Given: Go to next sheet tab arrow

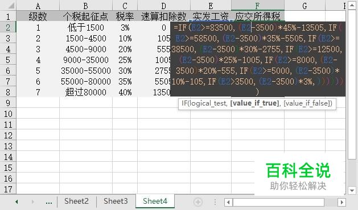Looking at the screenshot, I should coord(33,202).
